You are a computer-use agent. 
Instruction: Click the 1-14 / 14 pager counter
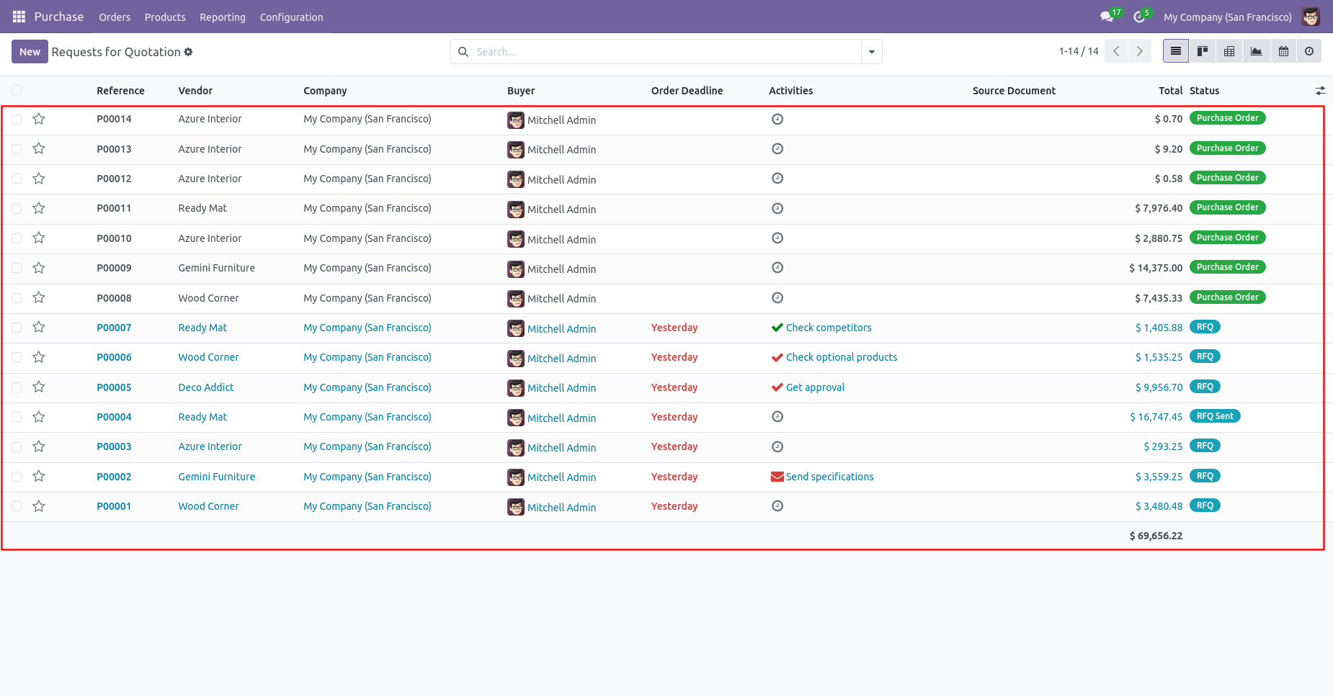point(1079,51)
